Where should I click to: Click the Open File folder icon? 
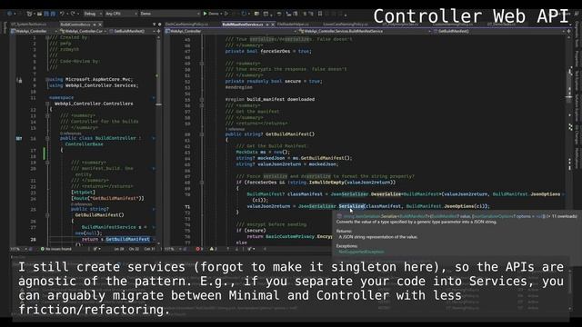tap(39, 14)
